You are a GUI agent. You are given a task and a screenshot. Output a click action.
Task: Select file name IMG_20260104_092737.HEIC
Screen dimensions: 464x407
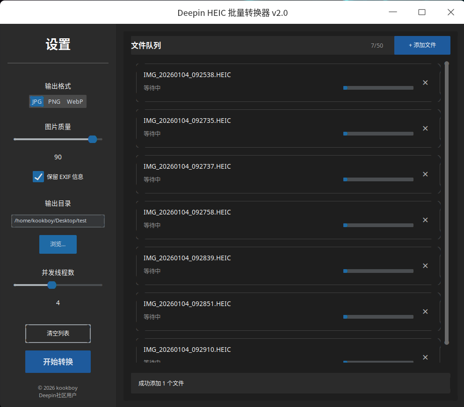click(187, 166)
